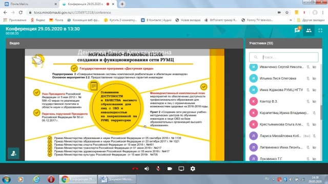Viewport: 328px width, 184px height.
Task: Toggle the crossed-out microphone button
Action: (x=158, y=169)
